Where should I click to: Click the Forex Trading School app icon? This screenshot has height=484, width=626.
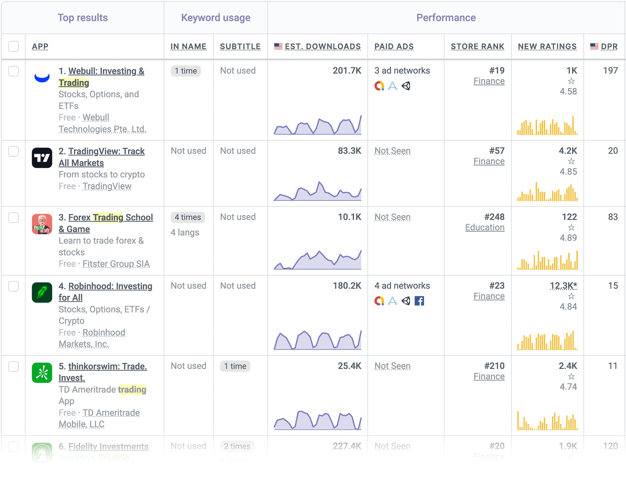click(x=42, y=224)
